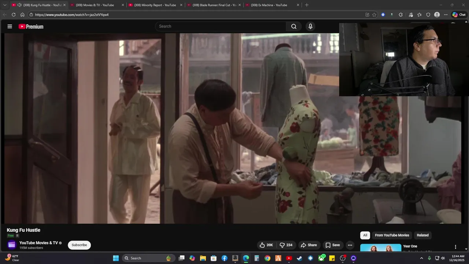The image size is (469, 264).
Task: Open the favorites list icon
Action: point(419,15)
